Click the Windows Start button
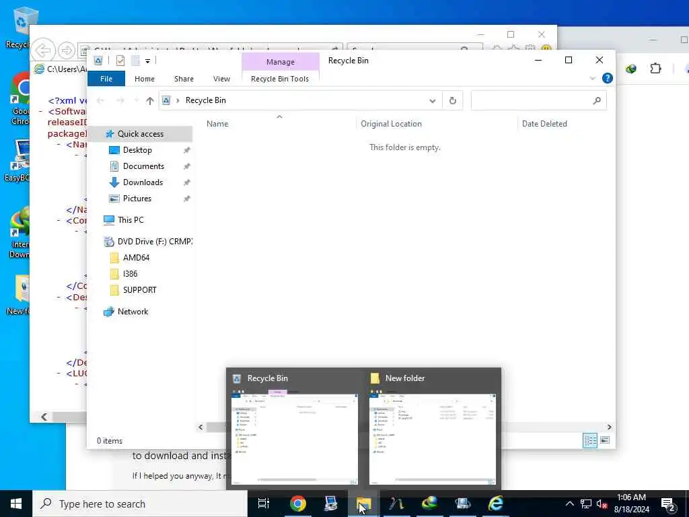This screenshot has width=689, height=517. (x=16, y=504)
